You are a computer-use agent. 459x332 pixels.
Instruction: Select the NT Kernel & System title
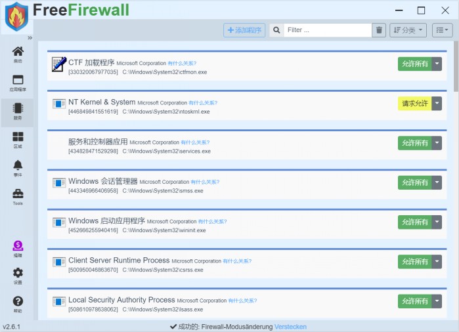point(102,102)
